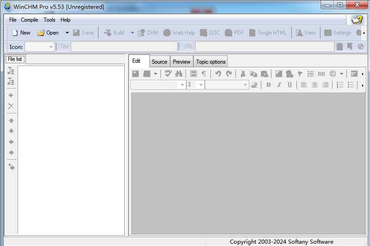370x246 pixels.
Task: Open the Compile menu
Action: point(29,20)
